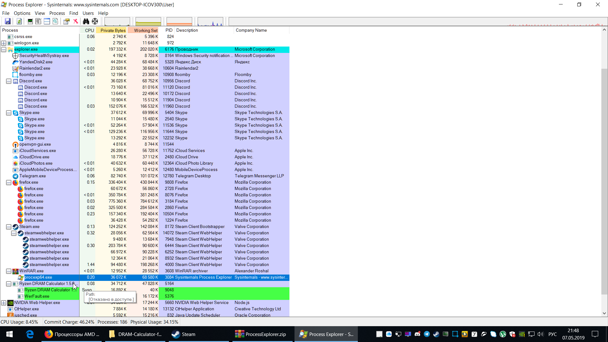This screenshot has width=608, height=342.
Task: Click the red Kill Process icon
Action: 76,21
